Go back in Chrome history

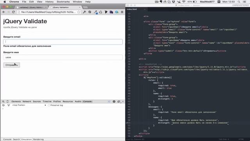[4, 12]
